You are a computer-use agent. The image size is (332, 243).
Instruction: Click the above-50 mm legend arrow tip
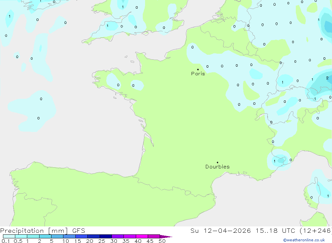click(x=166, y=236)
